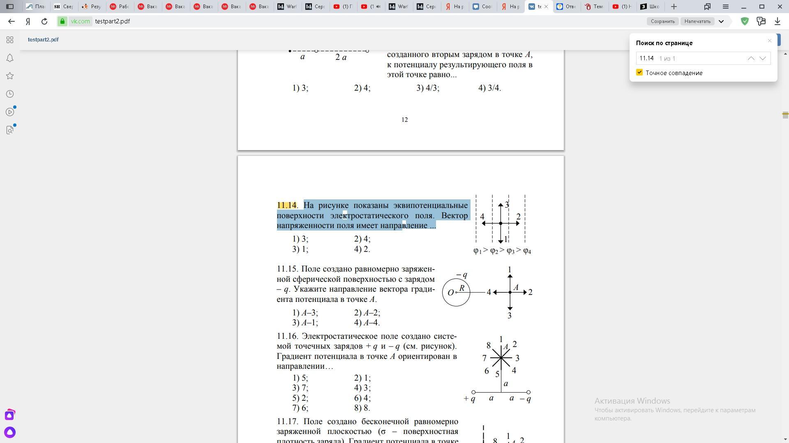Click the search field containing 11.14
The height and width of the screenshot is (443, 789).
(x=703, y=59)
